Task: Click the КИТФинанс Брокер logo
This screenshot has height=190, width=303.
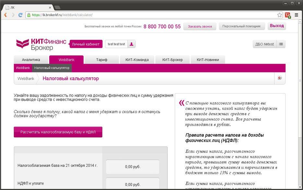Action: 41,44
